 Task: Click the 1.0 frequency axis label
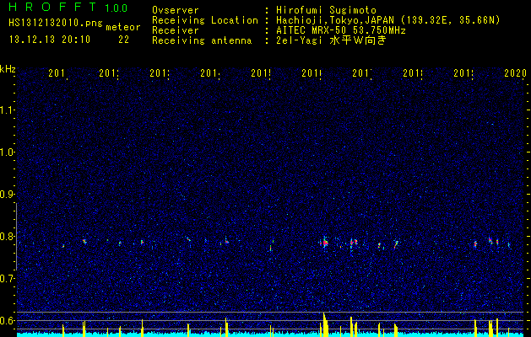tap(7, 152)
